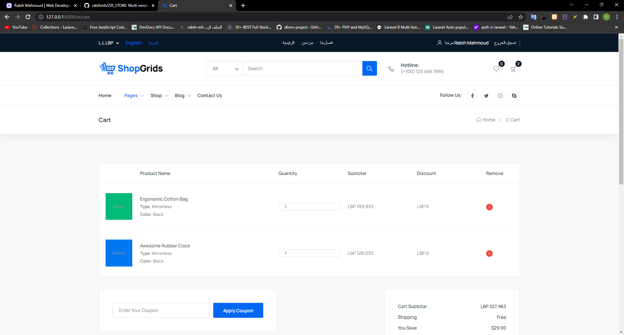
Task: Open the L.L LBP currency dropdown
Action: tap(109, 43)
